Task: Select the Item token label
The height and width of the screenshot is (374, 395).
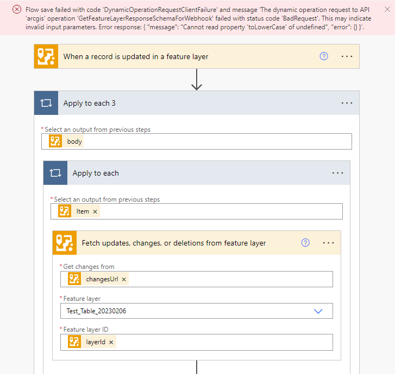Action: click(x=83, y=211)
